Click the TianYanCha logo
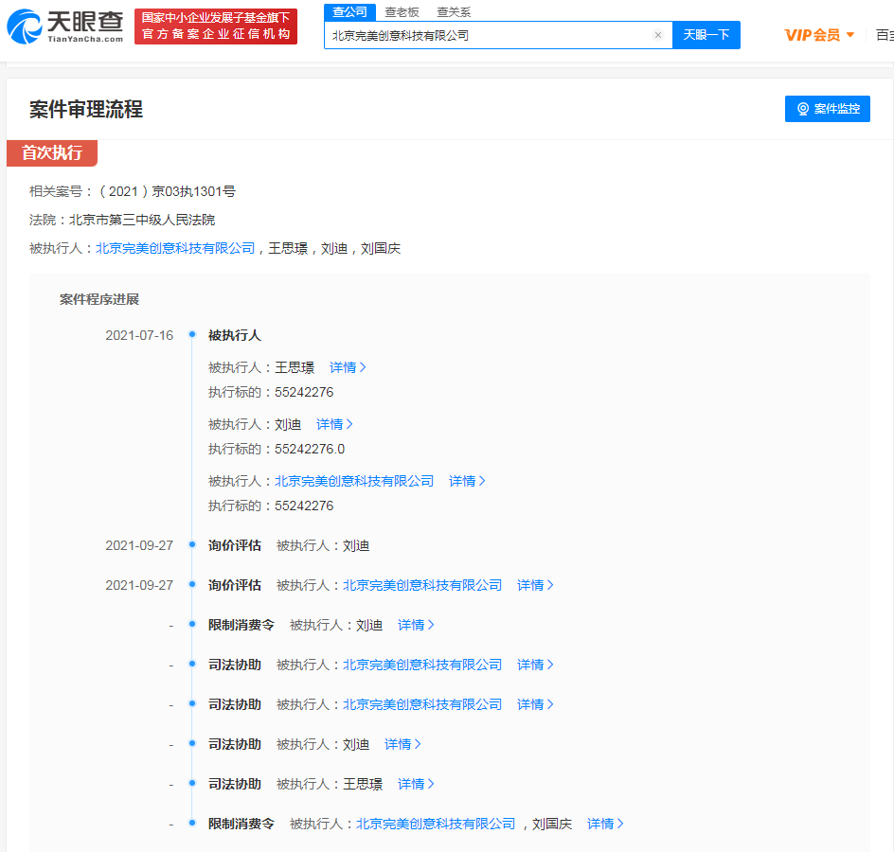 click(64, 27)
